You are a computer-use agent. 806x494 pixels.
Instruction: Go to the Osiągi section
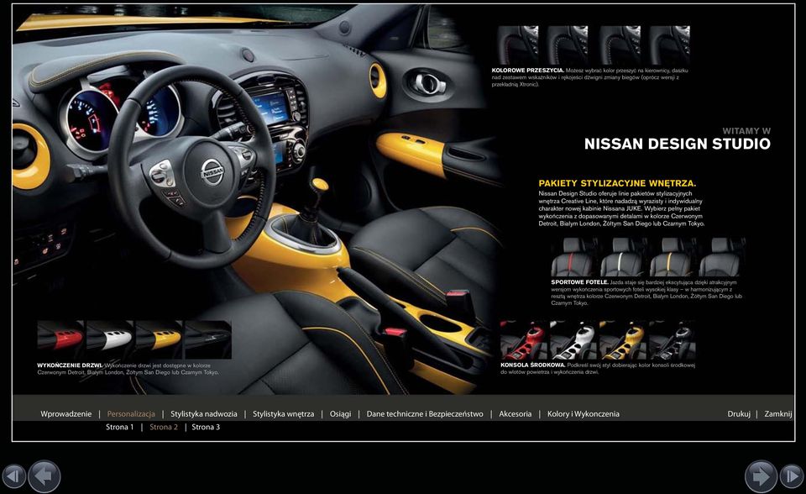click(340, 413)
